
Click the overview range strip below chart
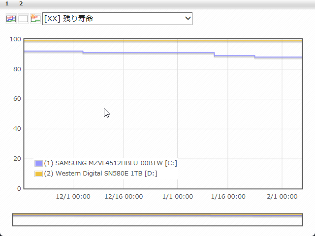[x=157, y=220]
